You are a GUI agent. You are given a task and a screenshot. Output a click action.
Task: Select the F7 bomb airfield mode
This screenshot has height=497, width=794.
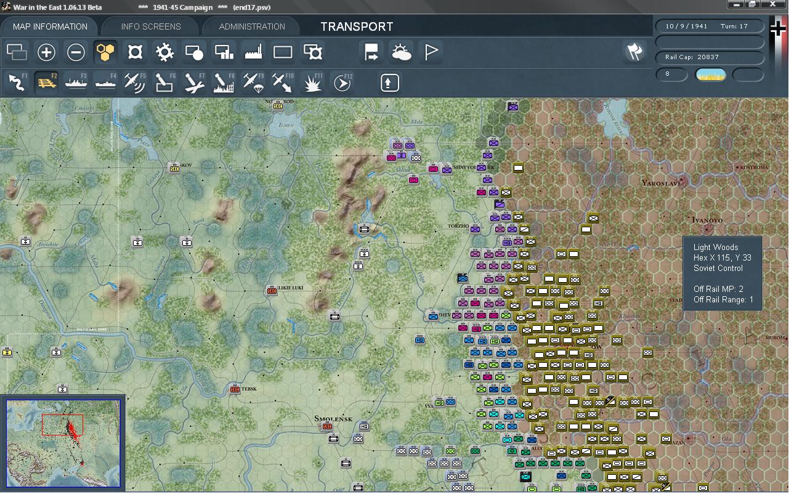194,82
